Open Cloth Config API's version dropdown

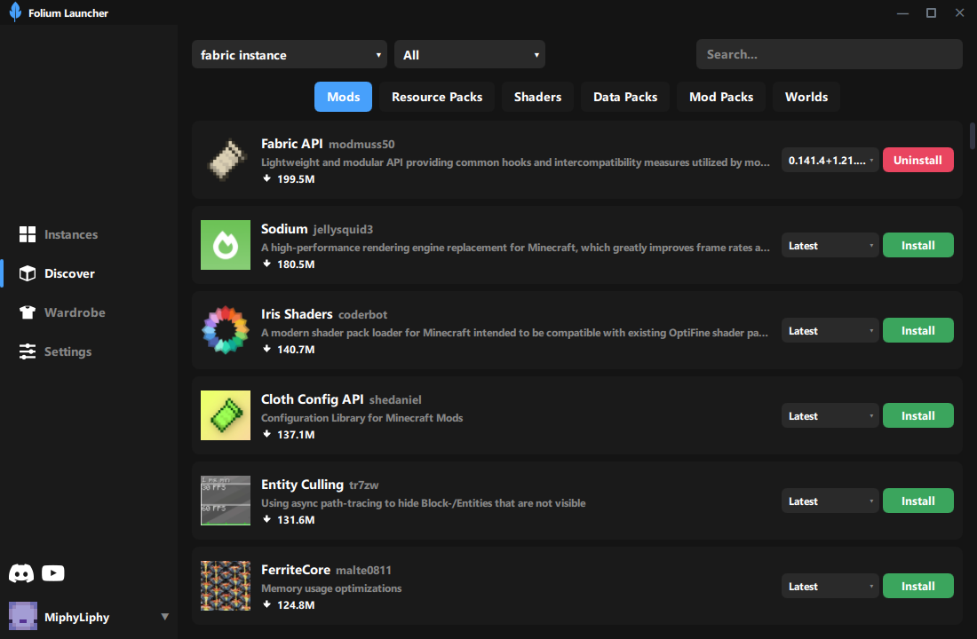tap(830, 415)
